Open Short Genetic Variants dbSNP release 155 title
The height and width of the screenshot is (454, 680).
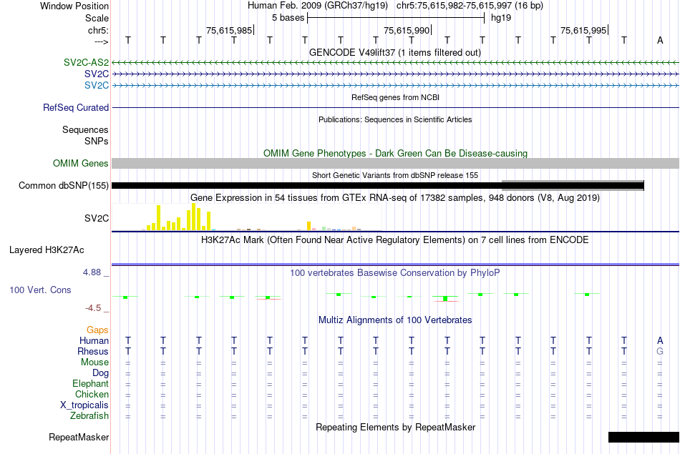(x=395, y=175)
